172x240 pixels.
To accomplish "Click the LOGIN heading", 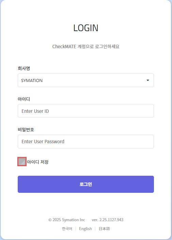I will coord(86,28).
